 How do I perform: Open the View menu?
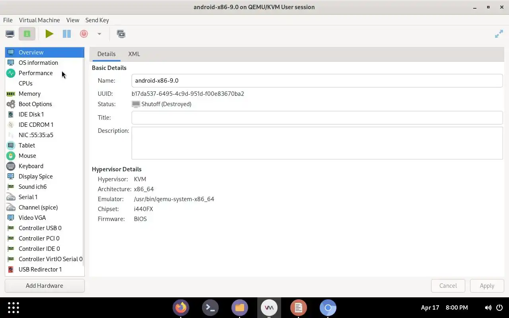click(x=73, y=20)
